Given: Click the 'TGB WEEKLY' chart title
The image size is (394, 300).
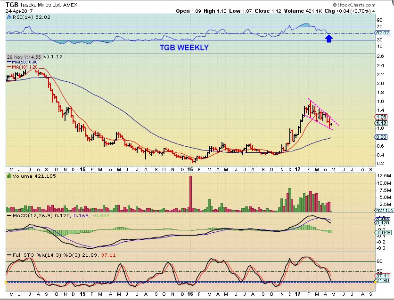Looking at the screenshot, I should [184, 47].
